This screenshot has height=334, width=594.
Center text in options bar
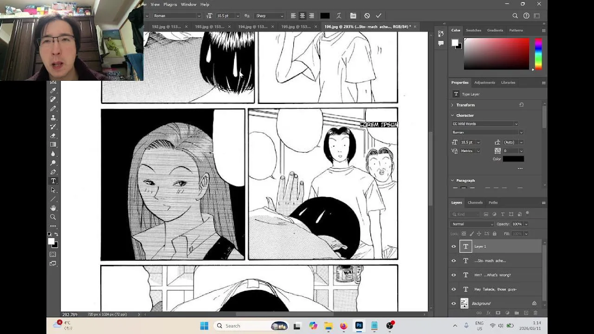(x=302, y=16)
